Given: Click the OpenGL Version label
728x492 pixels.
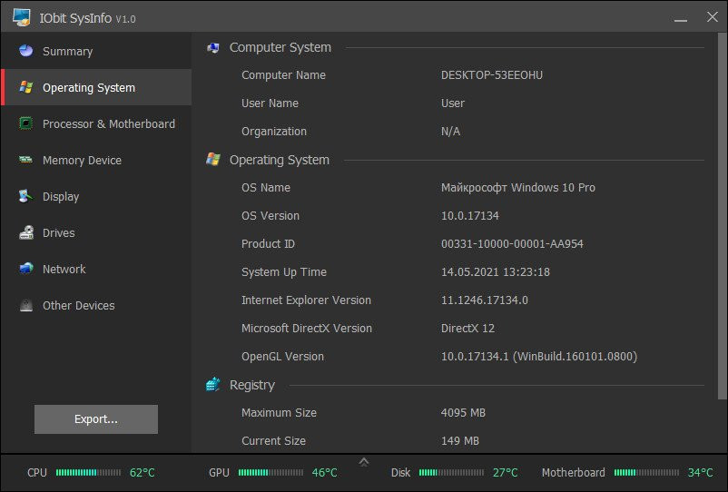Looking at the screenshot, I should tap(282, 357).
